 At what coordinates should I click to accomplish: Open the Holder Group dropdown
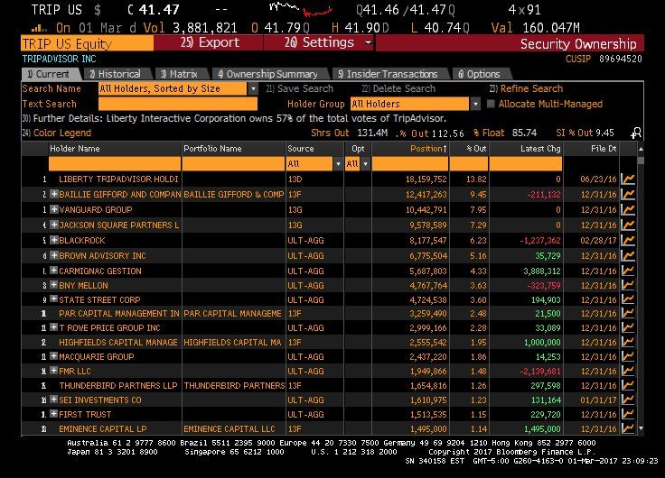[474, 105]
